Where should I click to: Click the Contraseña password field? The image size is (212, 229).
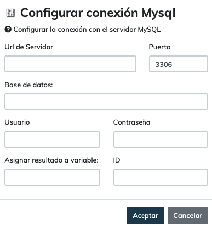click(161, 139)
